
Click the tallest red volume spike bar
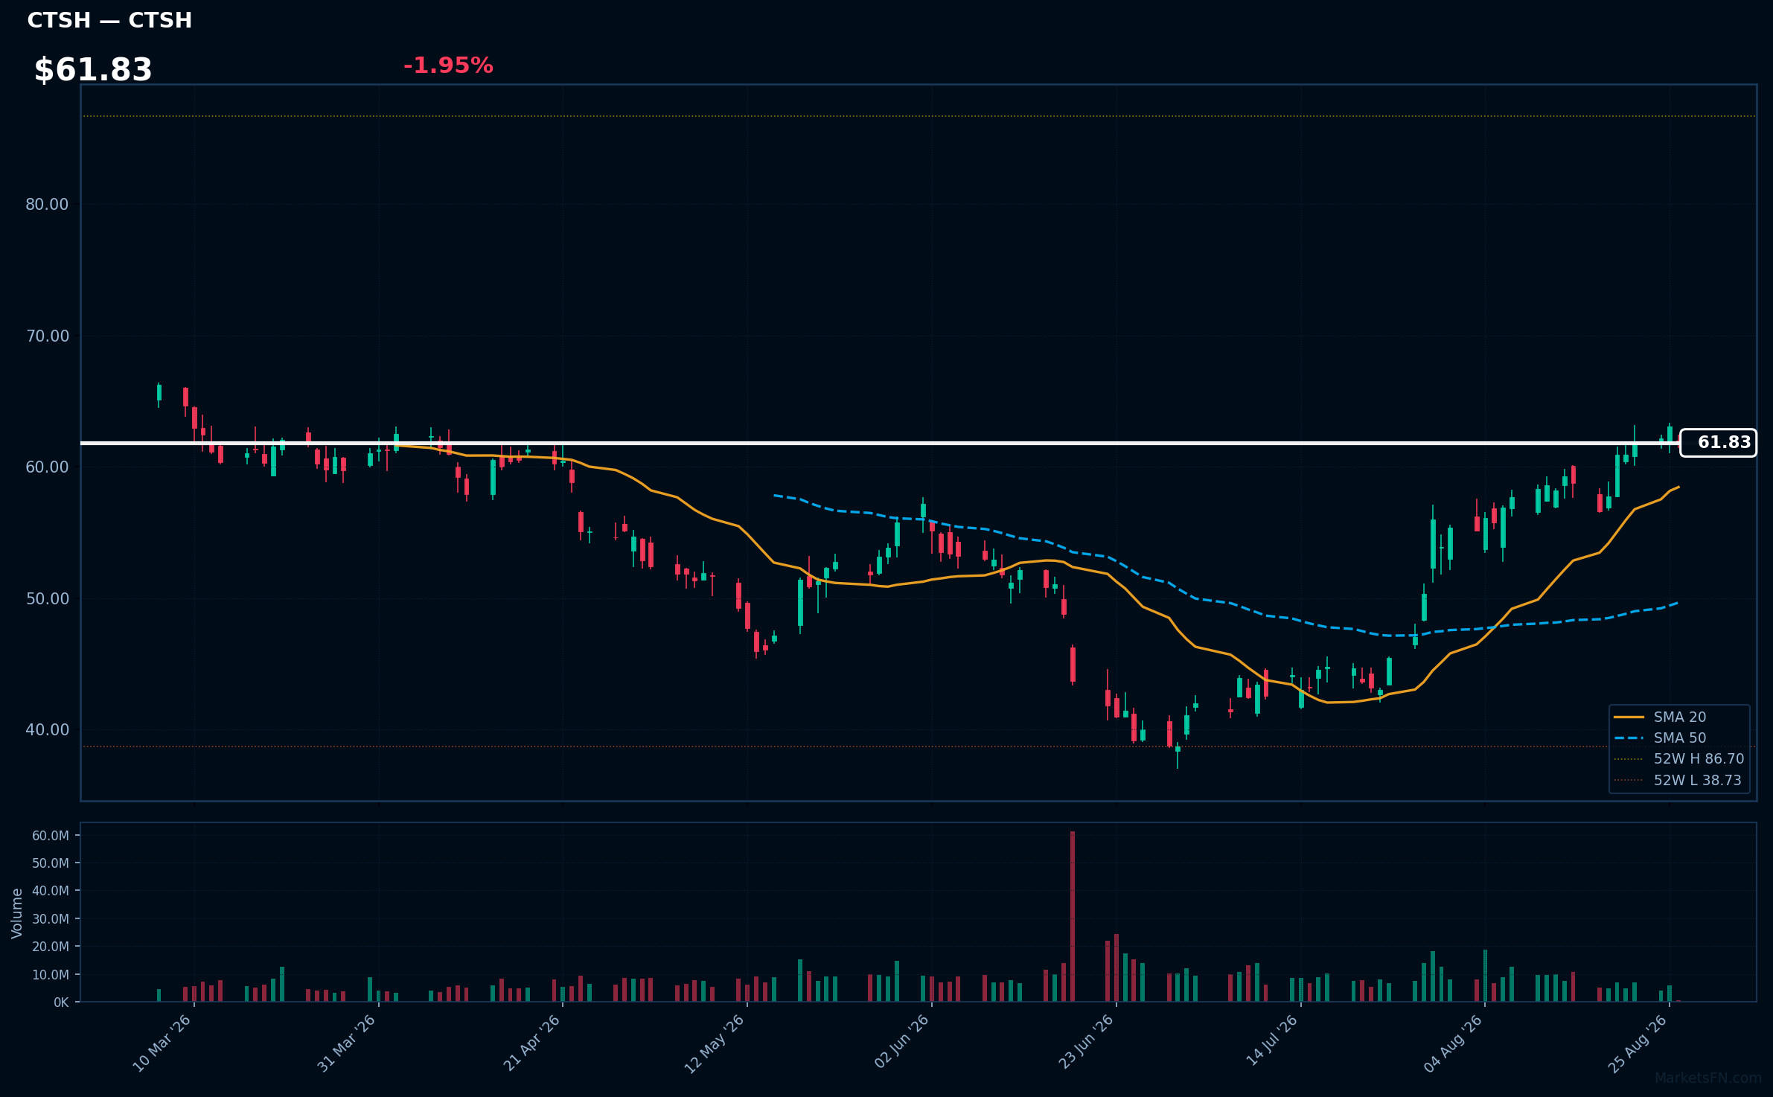[1073, 917]
